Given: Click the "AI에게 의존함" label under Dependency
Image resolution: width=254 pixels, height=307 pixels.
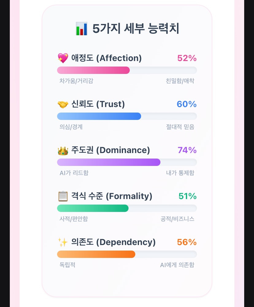Looking at the screenshot, I should coord(177,265).
